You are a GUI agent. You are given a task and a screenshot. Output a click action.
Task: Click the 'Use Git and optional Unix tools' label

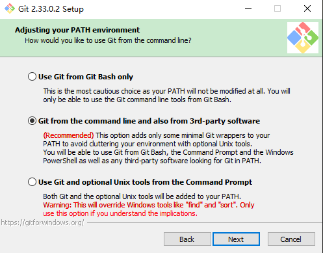click(145, 182)
